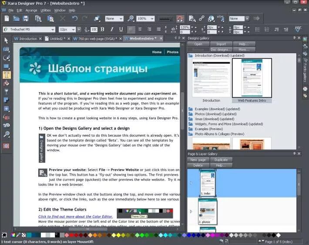Select the Text tool
The width and height of the screenshot is (309, 245).
pos(7,75)
